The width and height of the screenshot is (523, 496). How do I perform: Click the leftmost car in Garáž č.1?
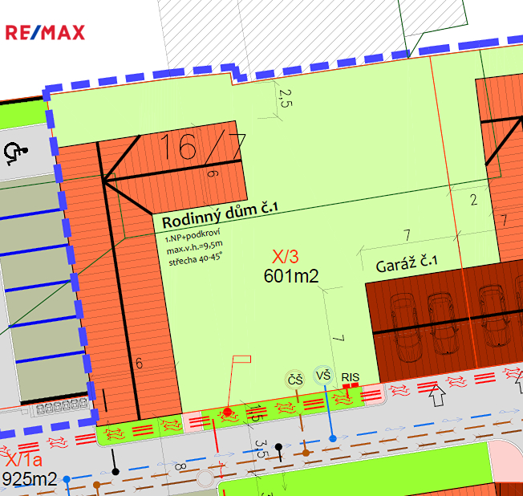[400, 311]
